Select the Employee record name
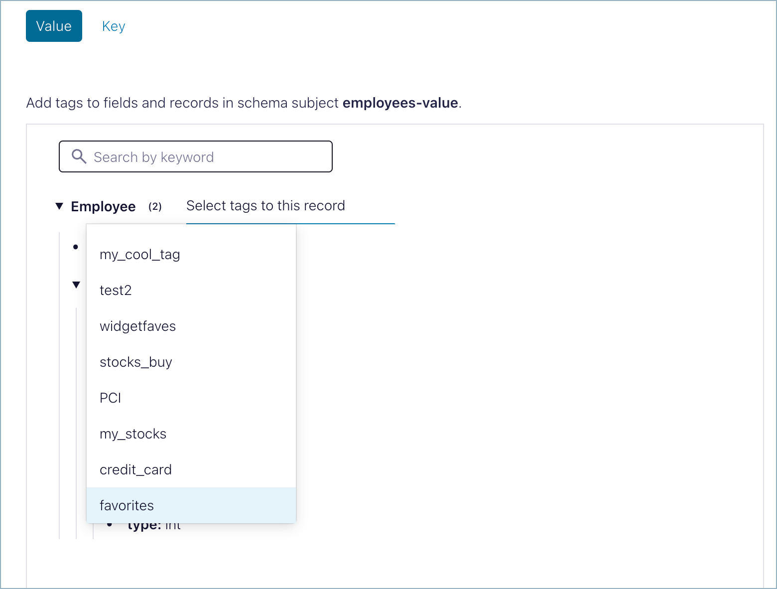 coord(103,206)
